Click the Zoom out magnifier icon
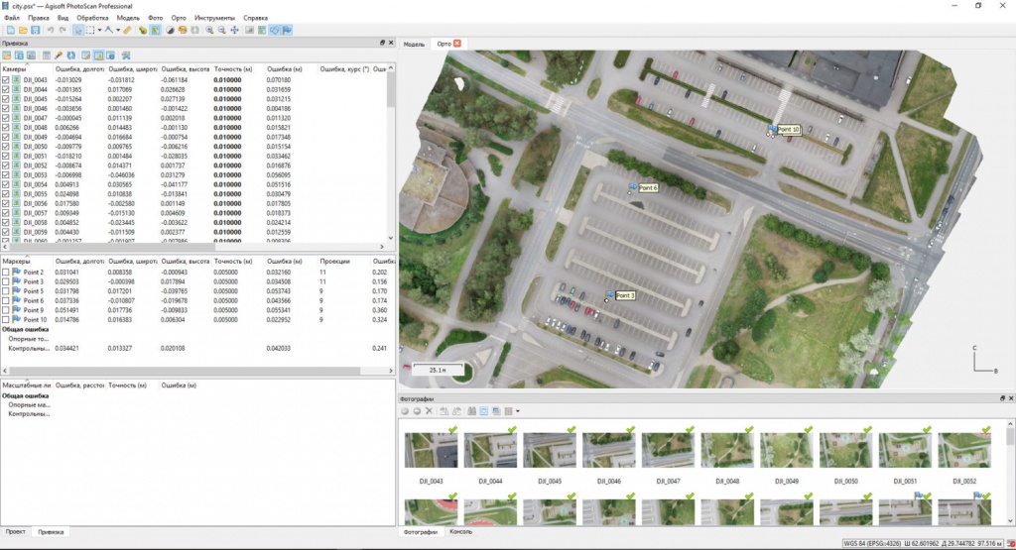1016x550 pixels. click(221, 31)
